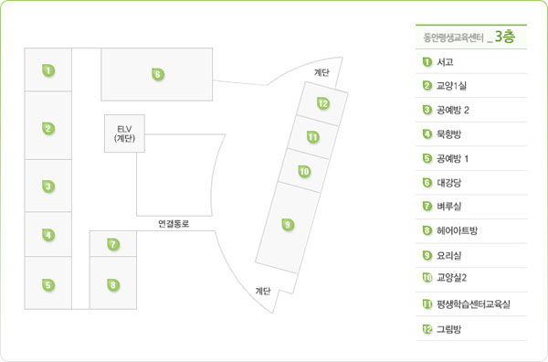Click marker 5 in the bottom-left room
Image resolution: width=548 pixels, height=362 pixels.
48,285
